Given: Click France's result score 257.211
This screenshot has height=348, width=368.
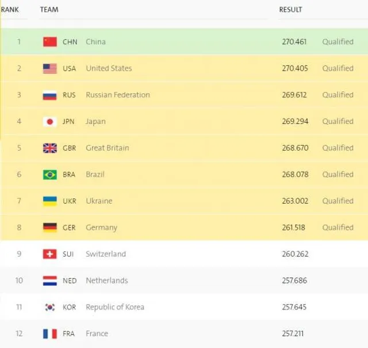Looking at the screenshot, I should point(292,334).
